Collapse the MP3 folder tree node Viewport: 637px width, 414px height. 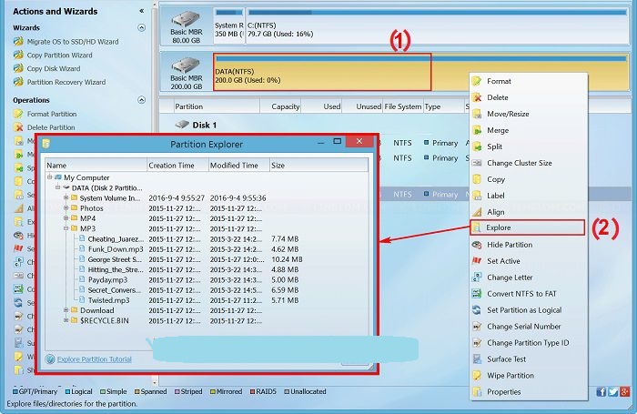click(66, 228)
